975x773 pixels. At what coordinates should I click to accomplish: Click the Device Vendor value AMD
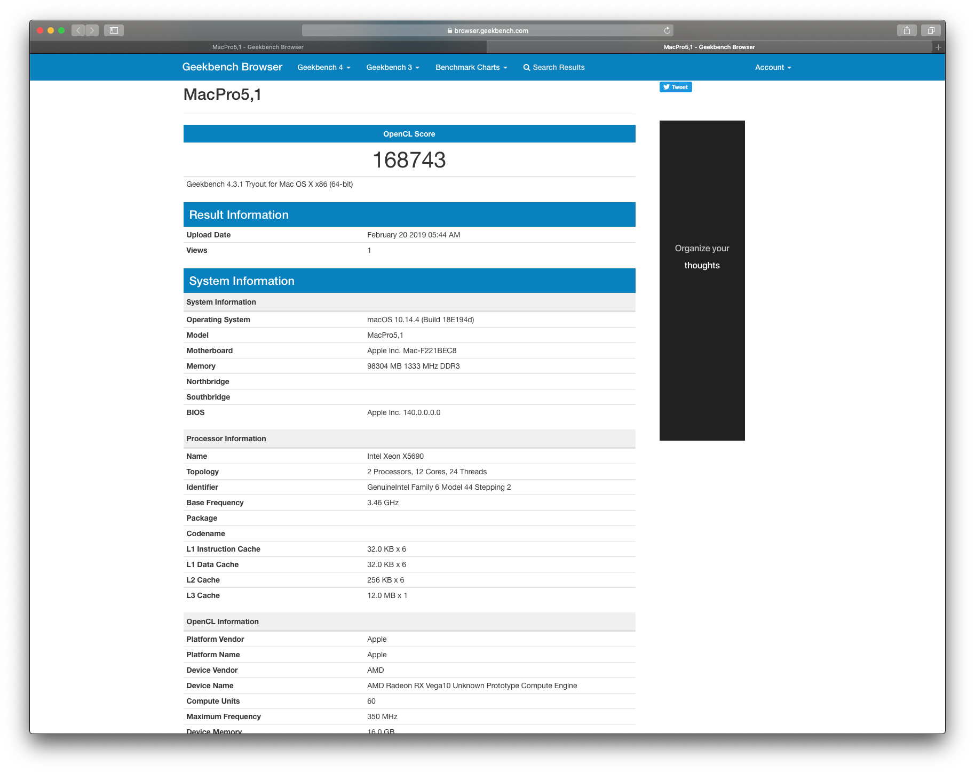[376, 670]
